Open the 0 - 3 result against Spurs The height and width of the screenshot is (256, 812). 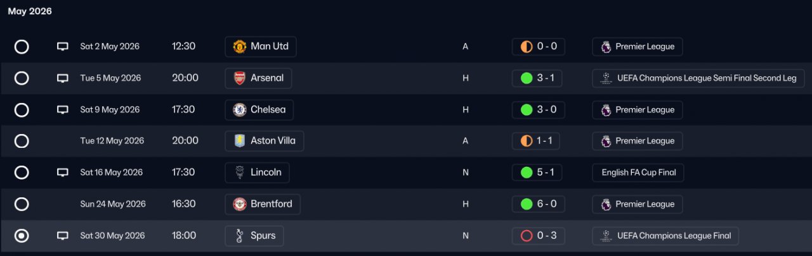click(538, 236)
